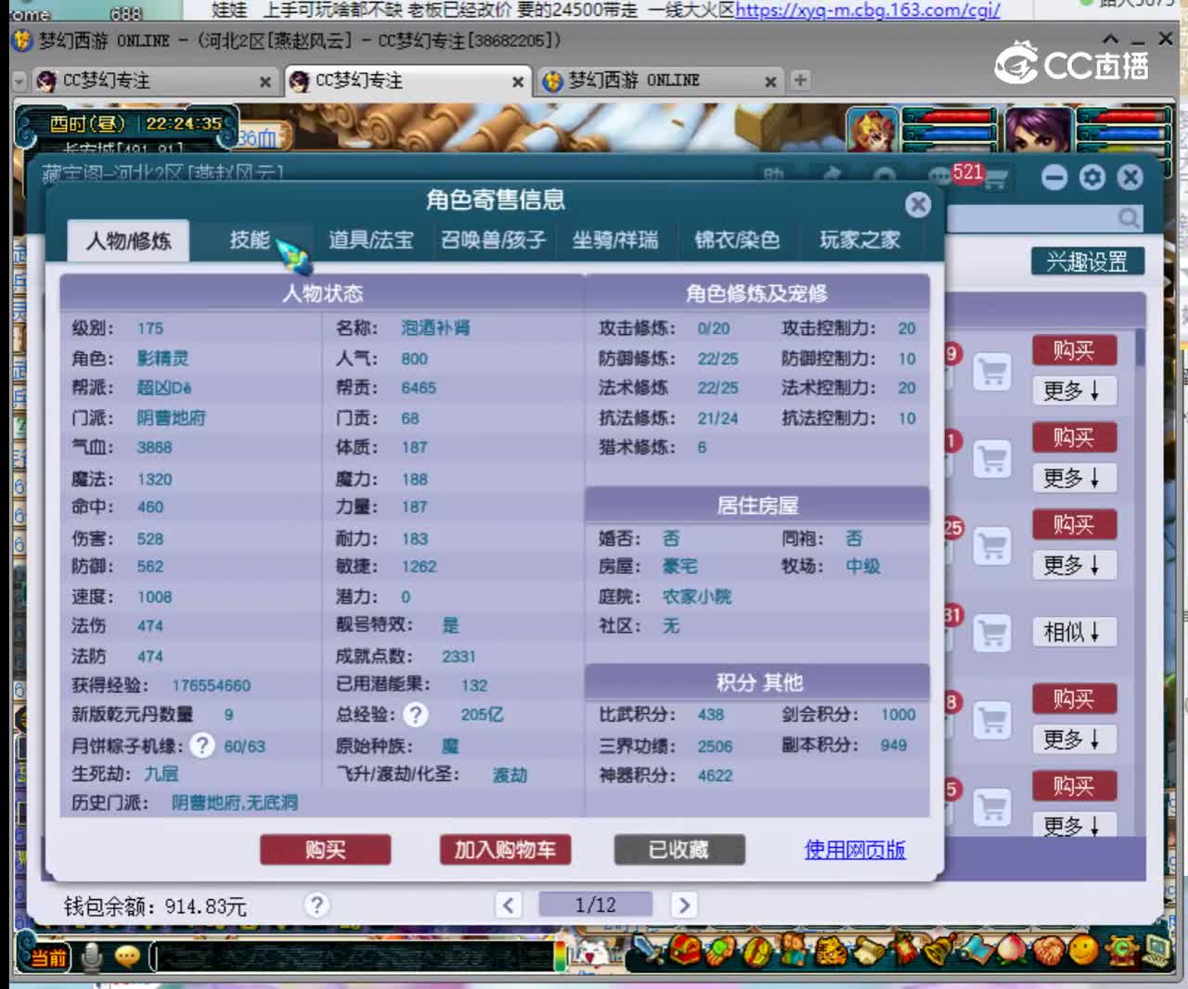Image resolution: width=1188 pixels, height=989 pixels.
Task: Click 加入购物车 button
Action: pyautogui.click(x=505, y=850)
